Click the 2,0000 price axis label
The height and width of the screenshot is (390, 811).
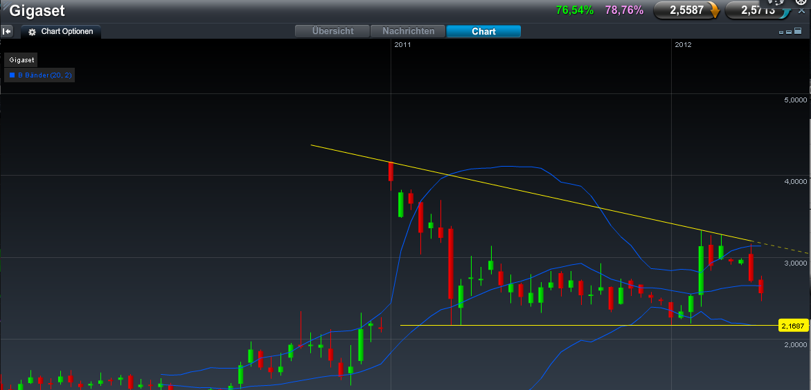pos(796,345)
